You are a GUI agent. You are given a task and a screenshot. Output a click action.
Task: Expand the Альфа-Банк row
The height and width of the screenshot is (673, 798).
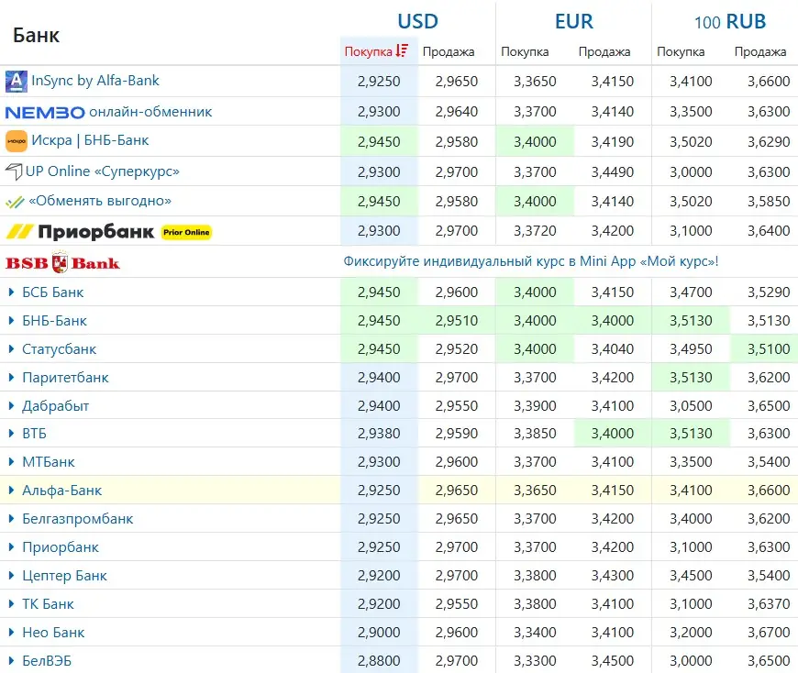pyautogui.click(x=11, y=491)
